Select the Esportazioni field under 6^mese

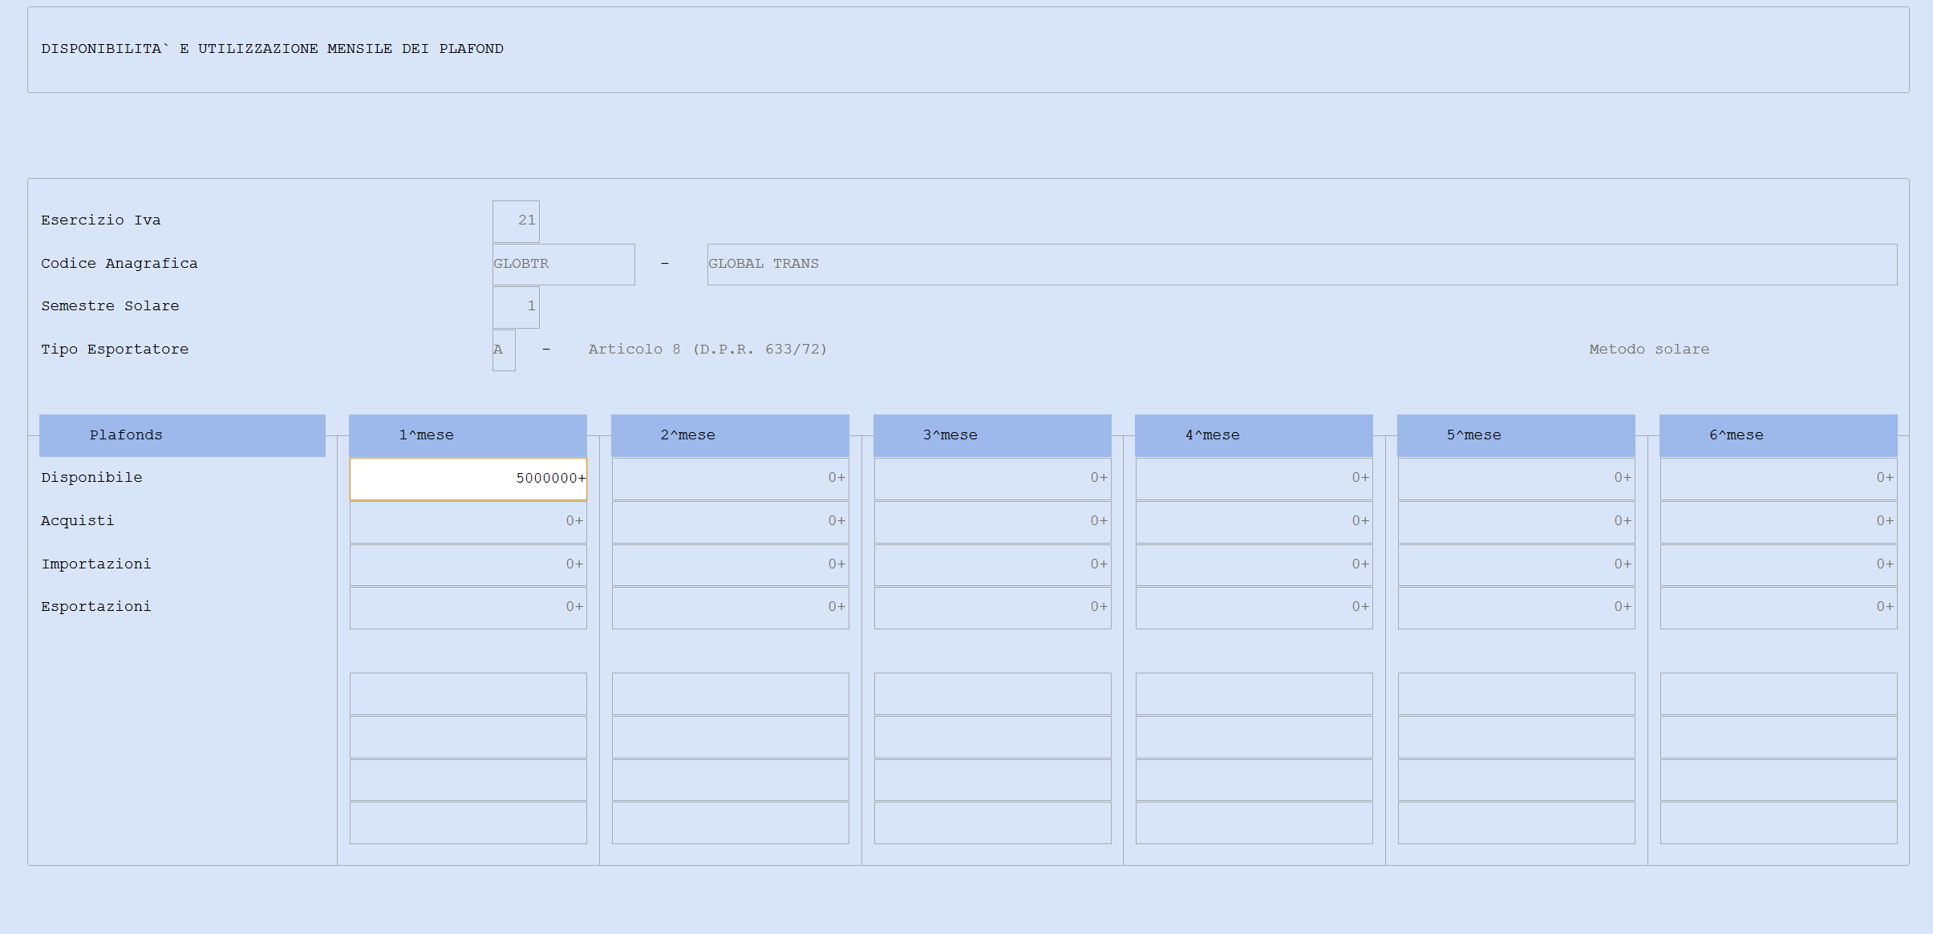pos(1778,608)
